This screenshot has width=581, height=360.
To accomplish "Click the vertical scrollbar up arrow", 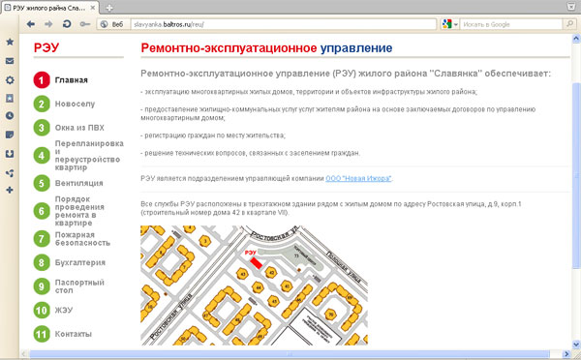I will (576, 38).
